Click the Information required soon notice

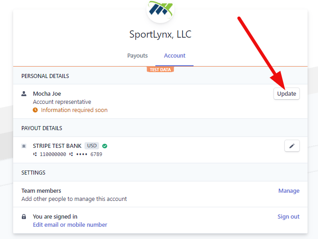tap(74, 110)
